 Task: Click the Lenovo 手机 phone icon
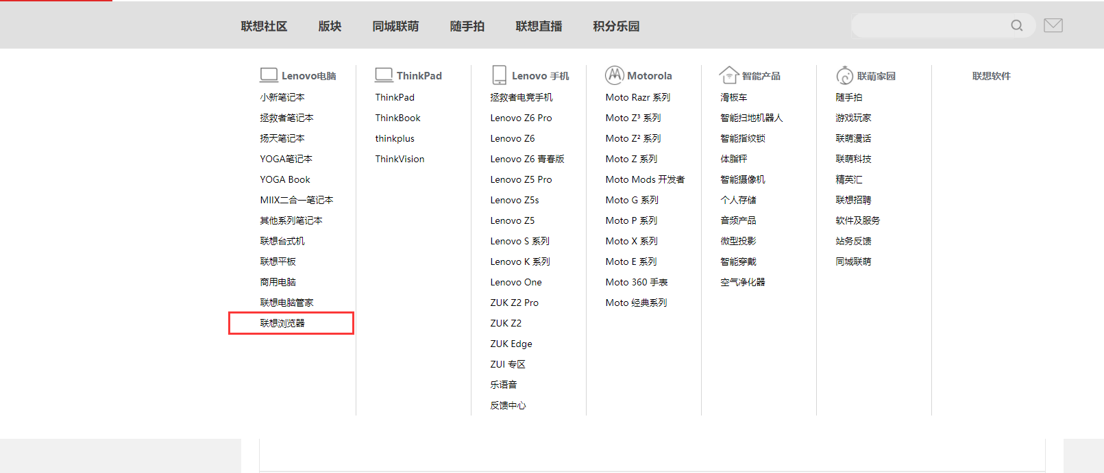click(500, 75)
